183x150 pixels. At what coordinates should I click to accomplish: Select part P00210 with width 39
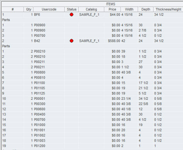(x=92, y=51)
